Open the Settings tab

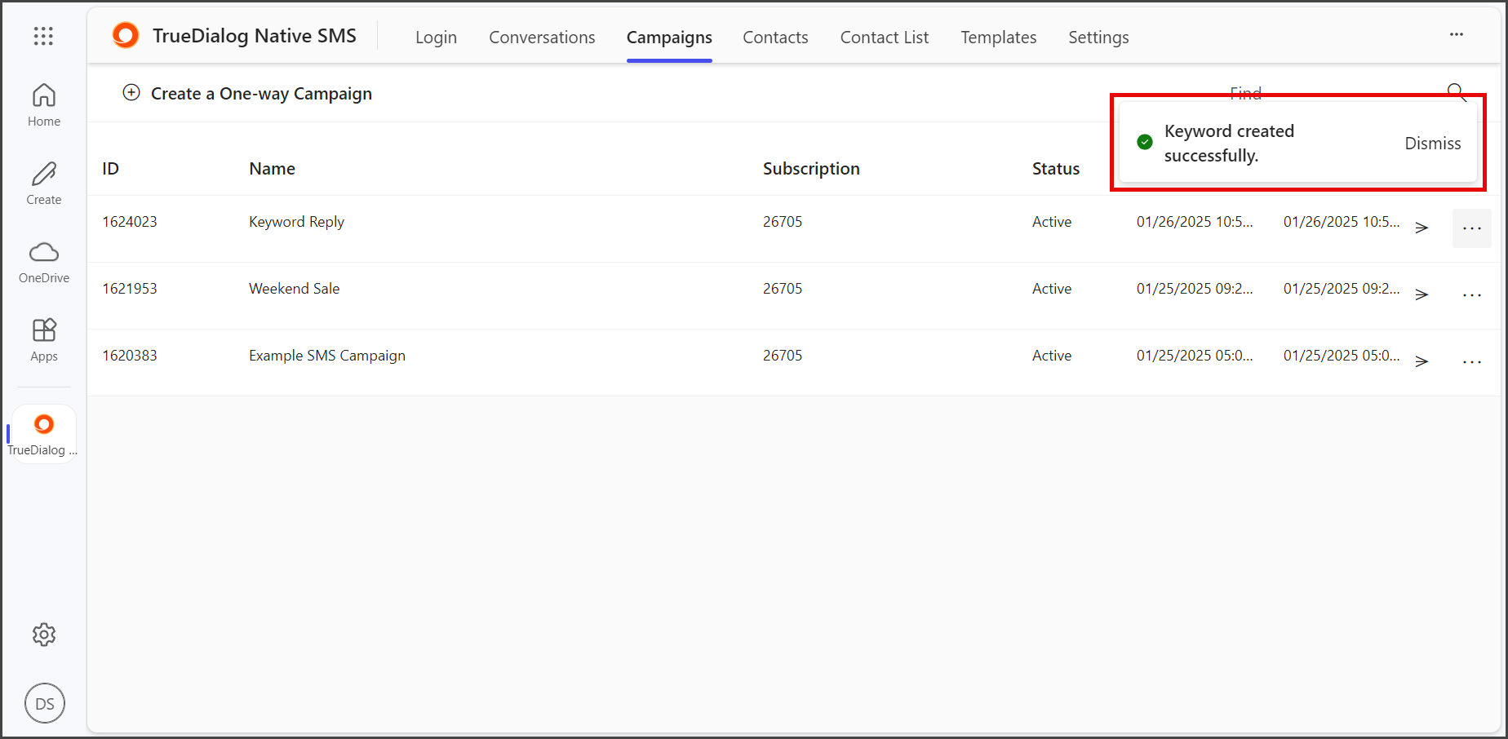(x=1098, y=38)
